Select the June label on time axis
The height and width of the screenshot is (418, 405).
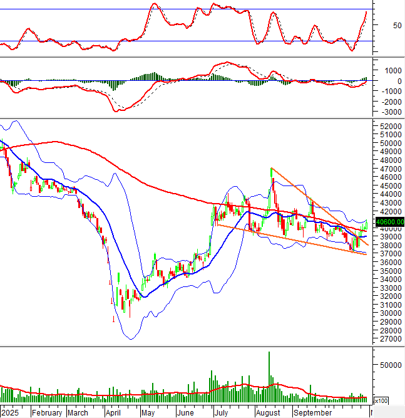[185, 413]
